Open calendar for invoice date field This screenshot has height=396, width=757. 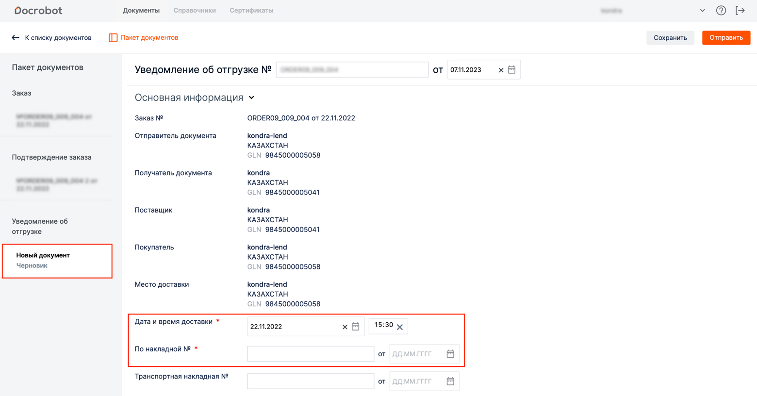pyautogui.click(x=450, y=354)
